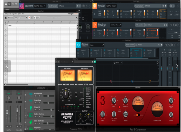
Task: Rename Nectar preset with pencil icon
Action: [x=115, y=6]
